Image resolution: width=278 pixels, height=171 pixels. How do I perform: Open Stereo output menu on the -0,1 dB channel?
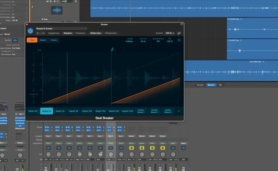click(x=152, y=136)
